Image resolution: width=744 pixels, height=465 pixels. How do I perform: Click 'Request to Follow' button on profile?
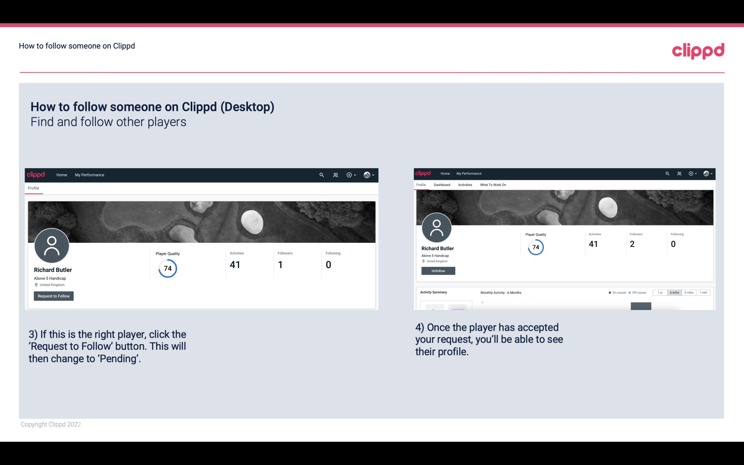click(54, 296)
